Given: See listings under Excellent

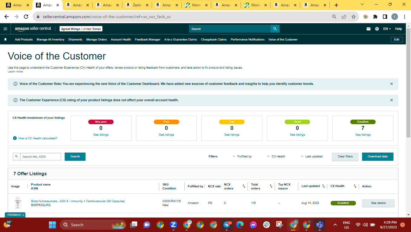Looking at the screenshot, I should 363,135.
